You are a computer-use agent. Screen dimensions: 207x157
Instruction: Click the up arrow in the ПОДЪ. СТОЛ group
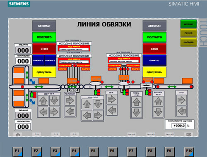point(137,102)
